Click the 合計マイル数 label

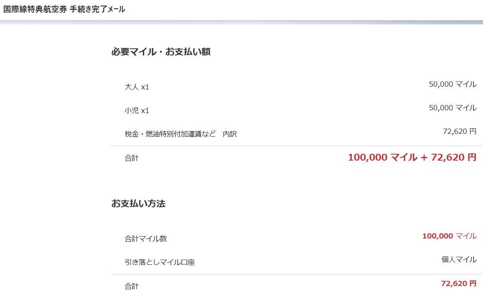[146, 239]
